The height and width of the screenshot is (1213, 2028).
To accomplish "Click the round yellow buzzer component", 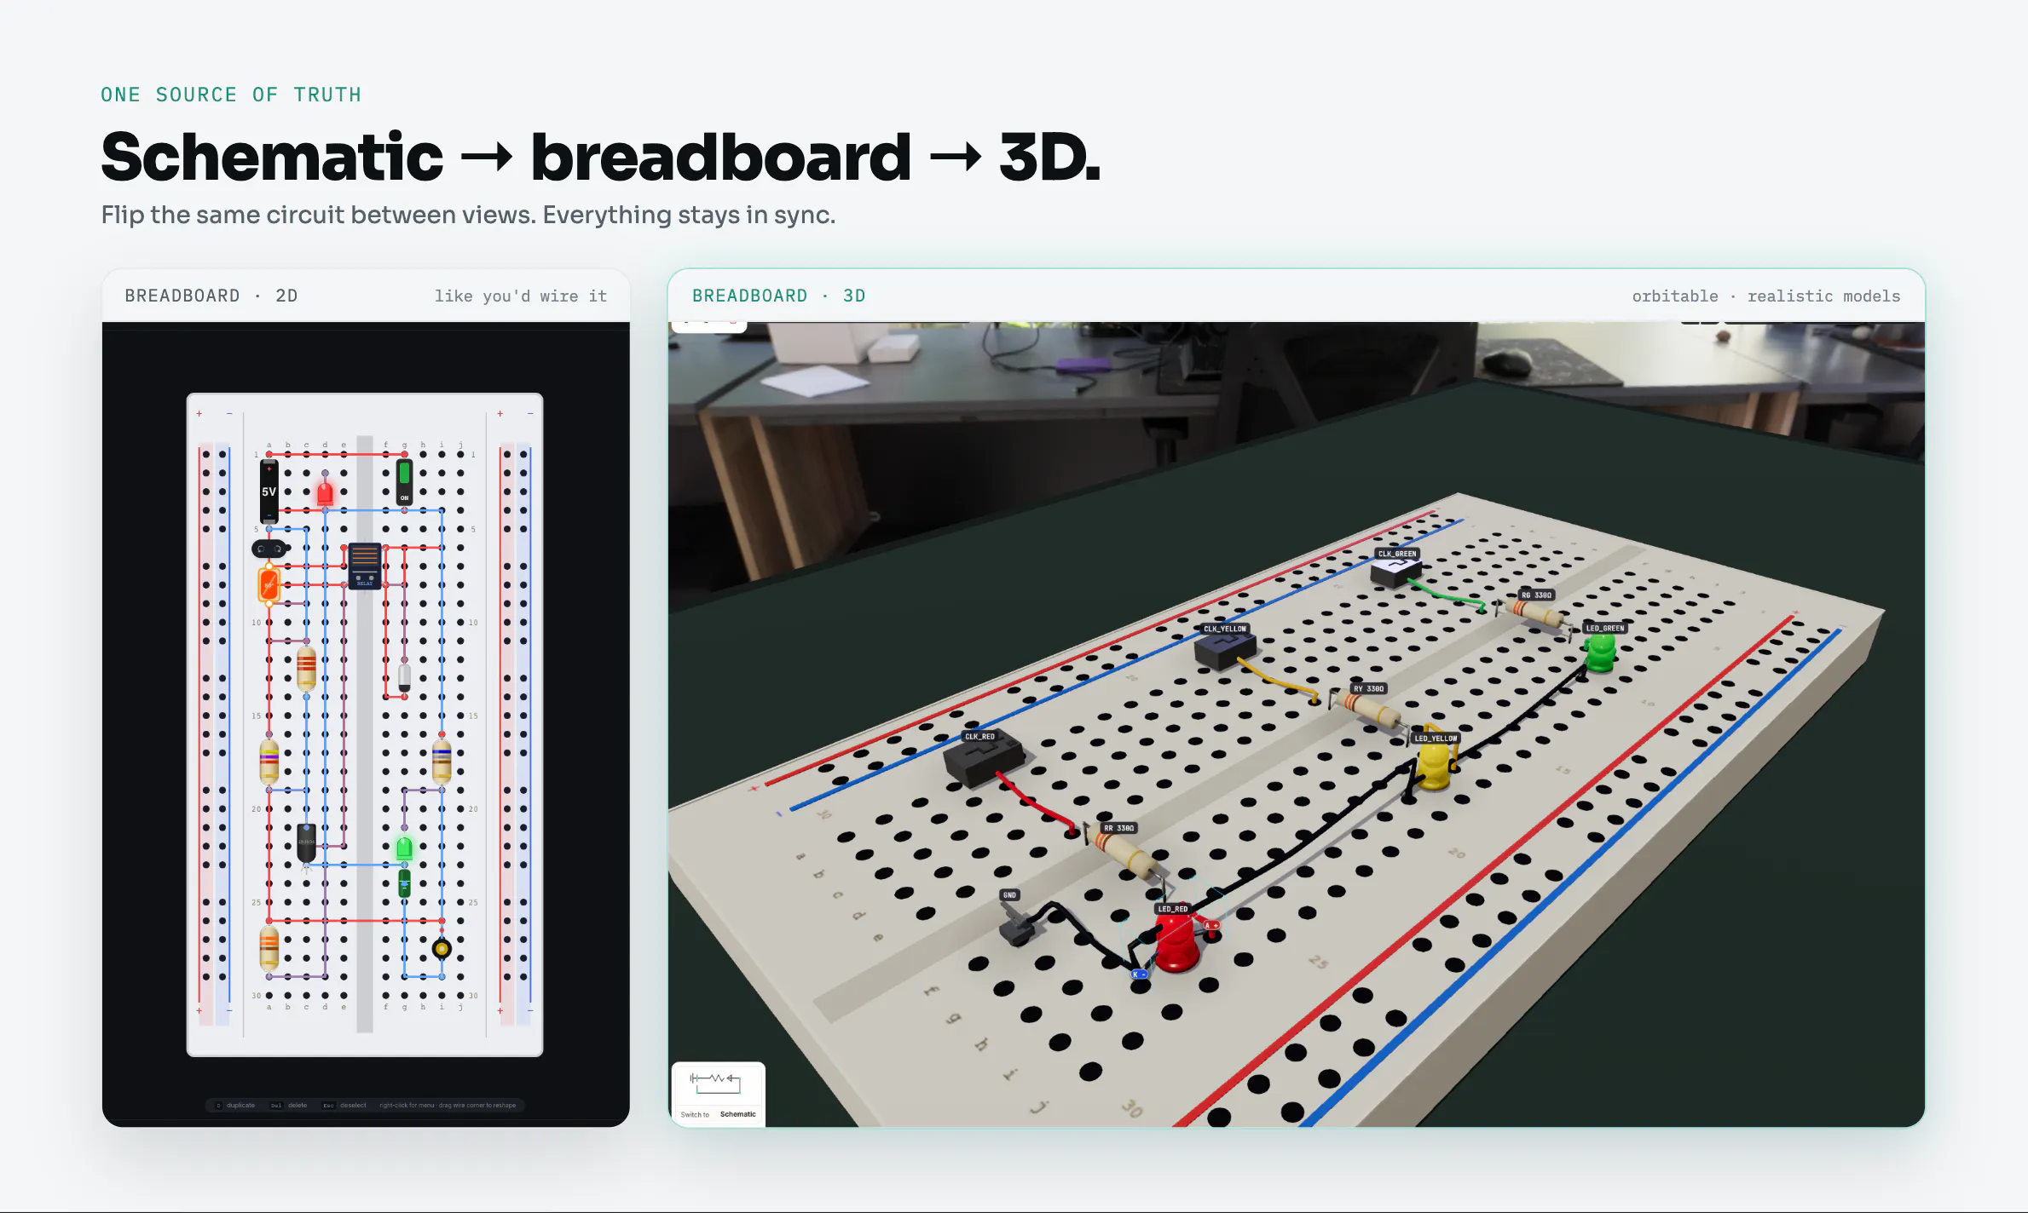I will 442,948.
